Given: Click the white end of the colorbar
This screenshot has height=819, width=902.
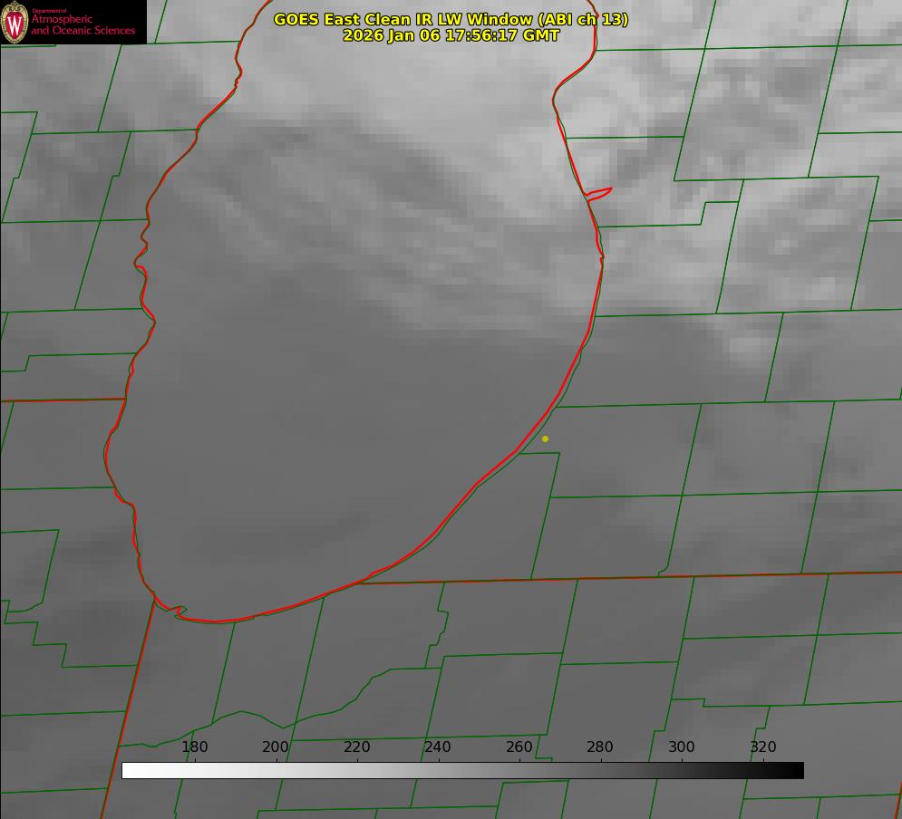Looking at the screenshot, I should [129, 770].
